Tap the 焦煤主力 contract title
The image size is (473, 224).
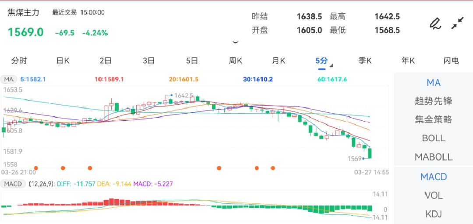point(24,13)
